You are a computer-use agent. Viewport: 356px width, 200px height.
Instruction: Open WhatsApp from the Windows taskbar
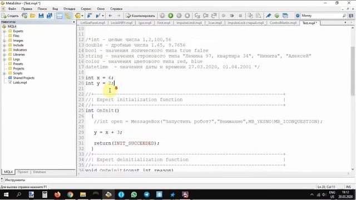coord(134,194)
